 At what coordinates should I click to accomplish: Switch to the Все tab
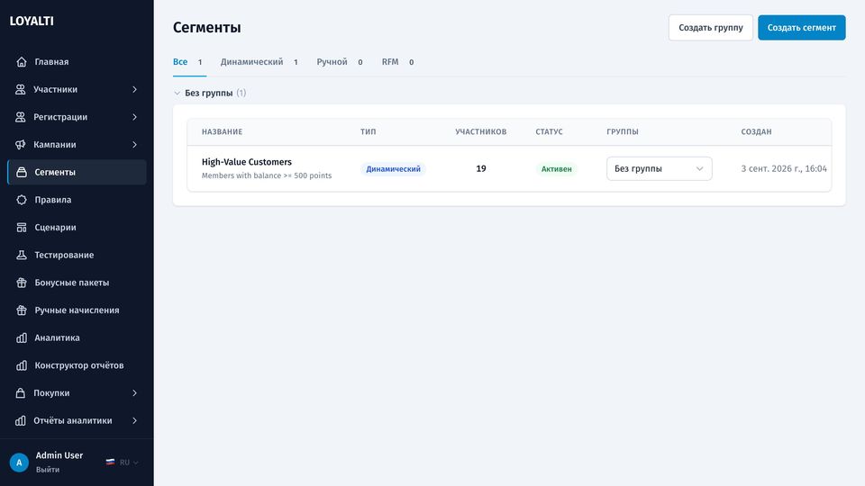(189, 62)
